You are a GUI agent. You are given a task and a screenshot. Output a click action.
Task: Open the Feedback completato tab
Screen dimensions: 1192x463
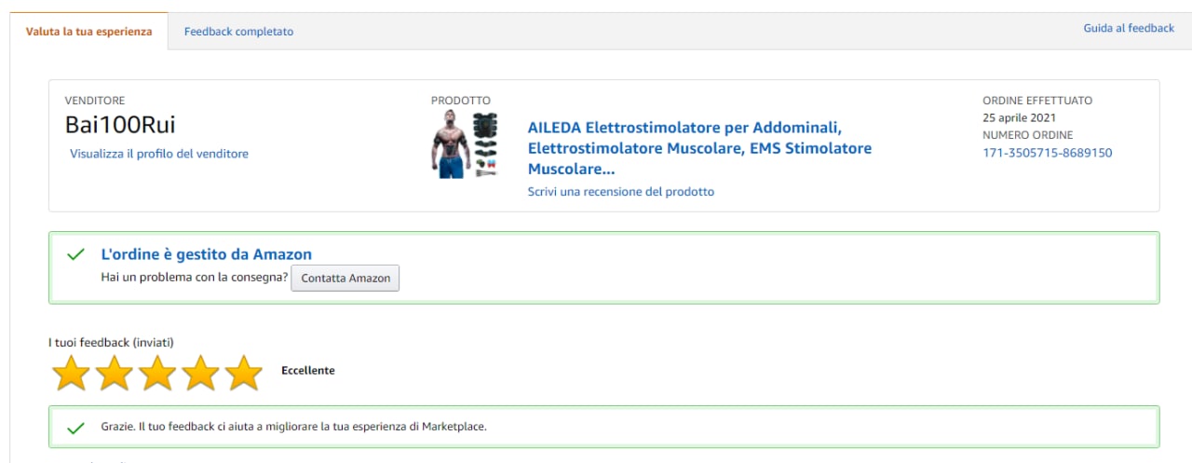click(x=238, y=32)
